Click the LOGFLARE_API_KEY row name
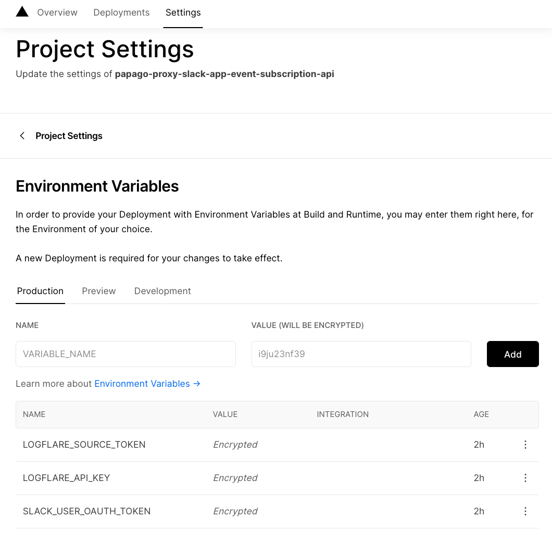Viewport: 552px width, 556px height. point(66,478)
